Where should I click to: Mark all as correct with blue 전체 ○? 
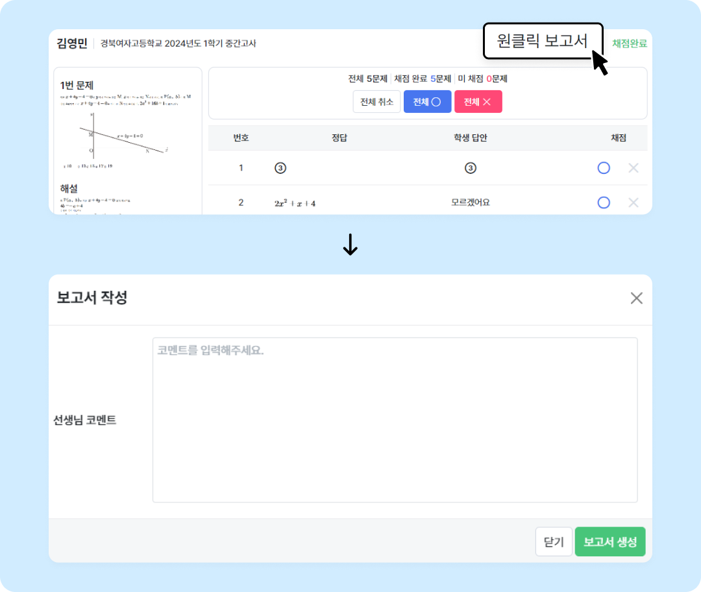click(427, 102)
